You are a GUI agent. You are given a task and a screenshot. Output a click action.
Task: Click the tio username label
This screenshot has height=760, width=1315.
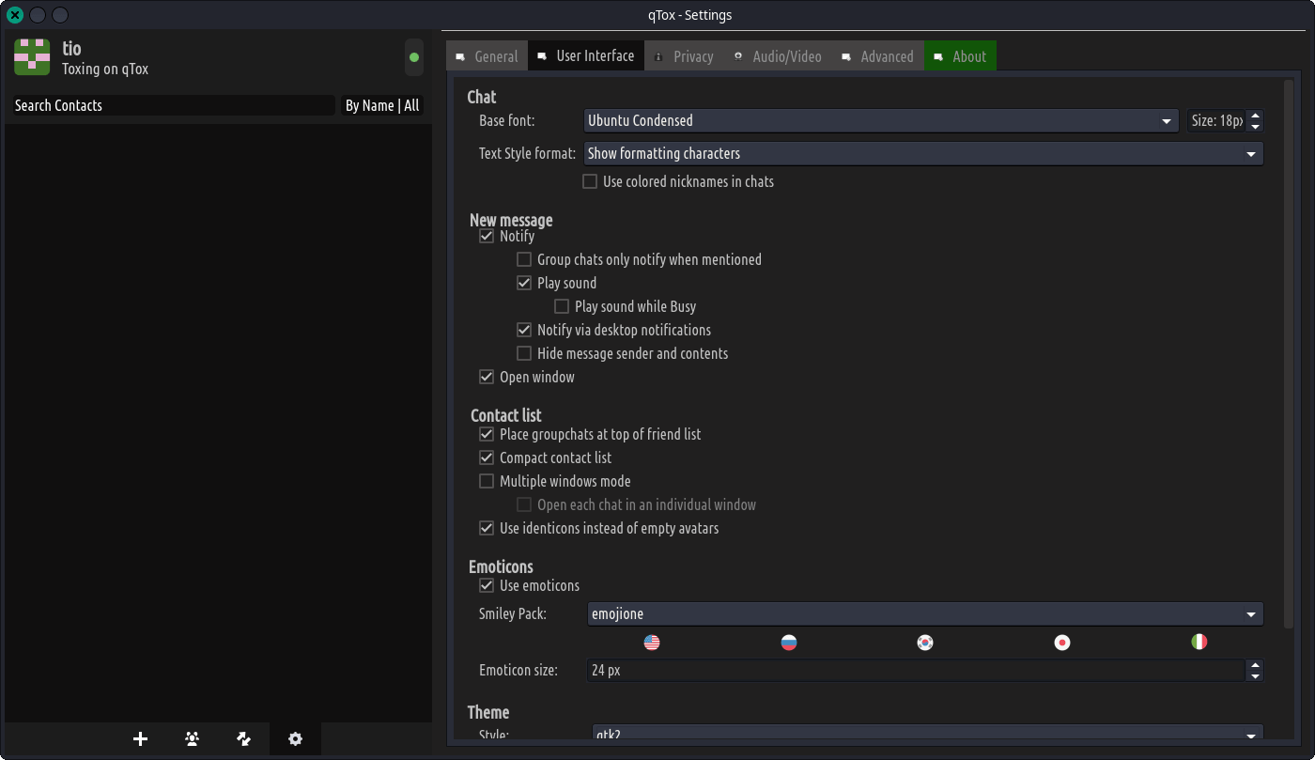[71, 49]
